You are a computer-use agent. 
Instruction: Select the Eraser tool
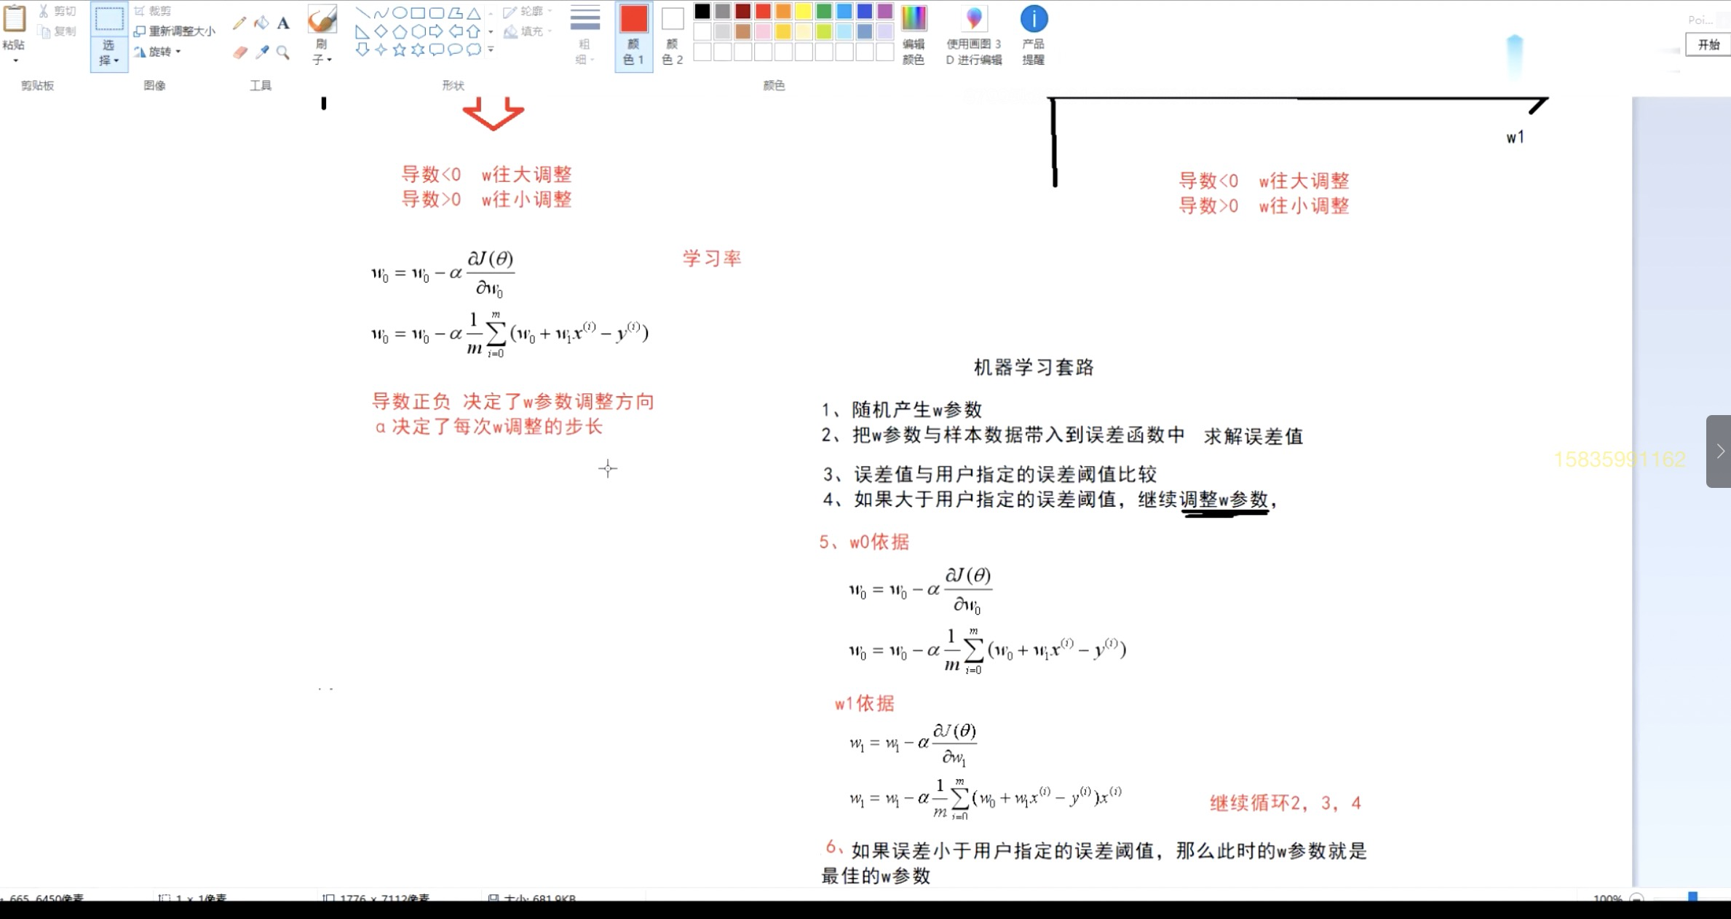point(239,51)
